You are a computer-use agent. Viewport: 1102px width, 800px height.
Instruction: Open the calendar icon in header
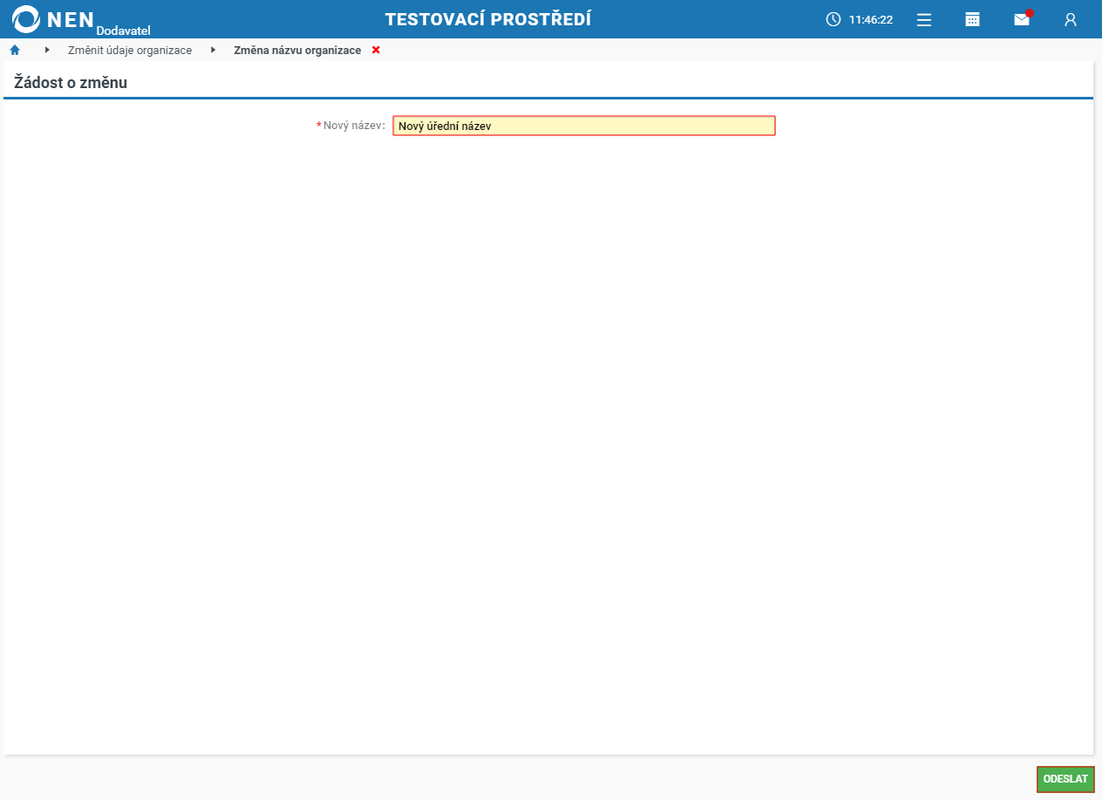pos(973,19)
